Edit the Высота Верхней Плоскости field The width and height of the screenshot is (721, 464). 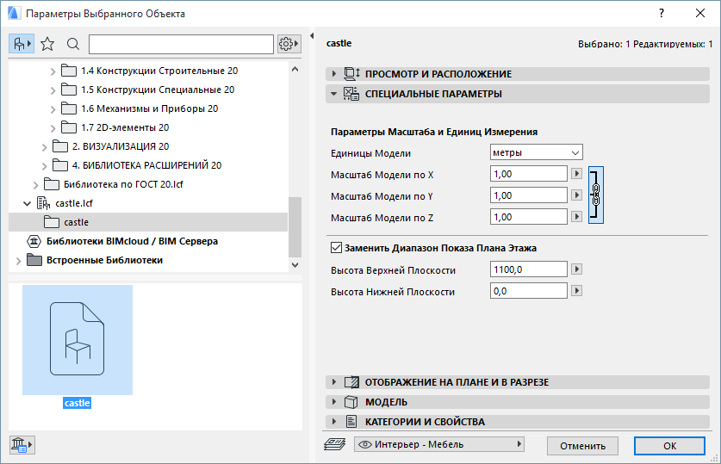[x=529, y=269]
